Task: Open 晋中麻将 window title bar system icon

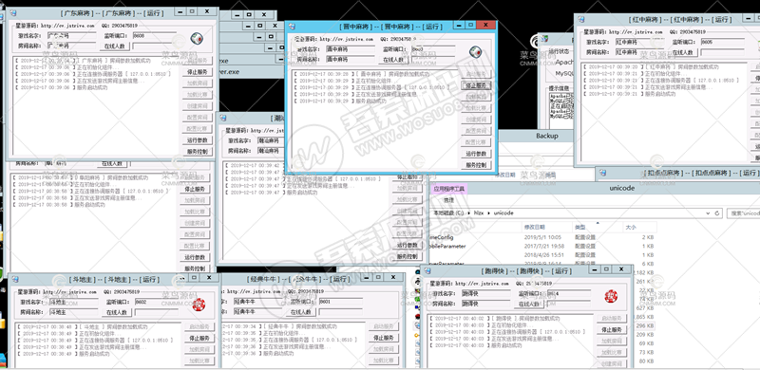Action: point(292,26)
